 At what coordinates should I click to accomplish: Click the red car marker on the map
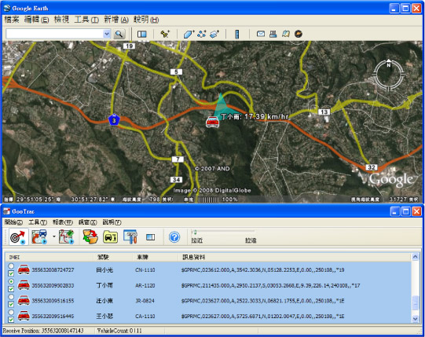tap(212, 122)
